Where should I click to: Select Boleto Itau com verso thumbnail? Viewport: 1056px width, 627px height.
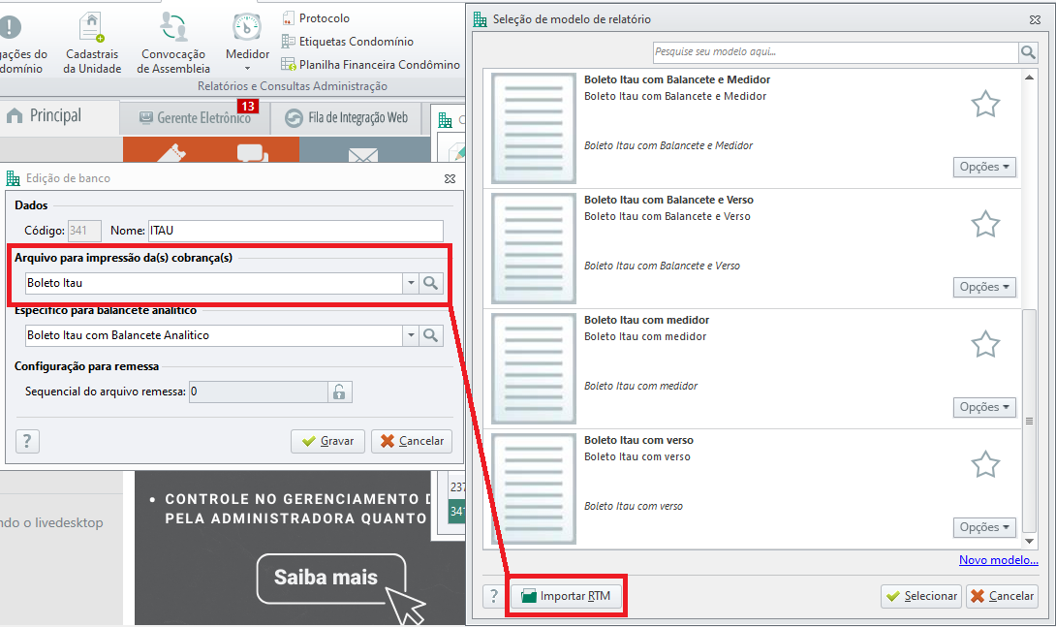click(x=534, y=489)
